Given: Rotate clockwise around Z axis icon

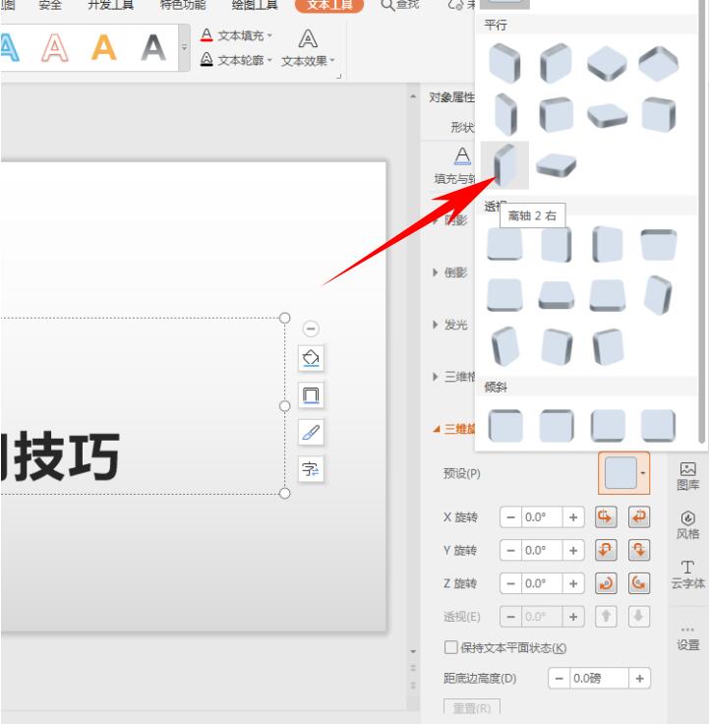Looking at the screenshot, I should click(x=606, y=583).
